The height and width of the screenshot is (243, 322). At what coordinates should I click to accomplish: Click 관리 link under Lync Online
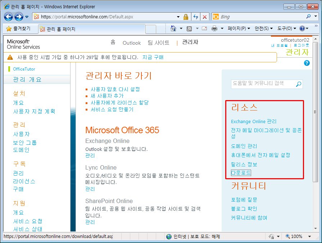pos(90,189)
